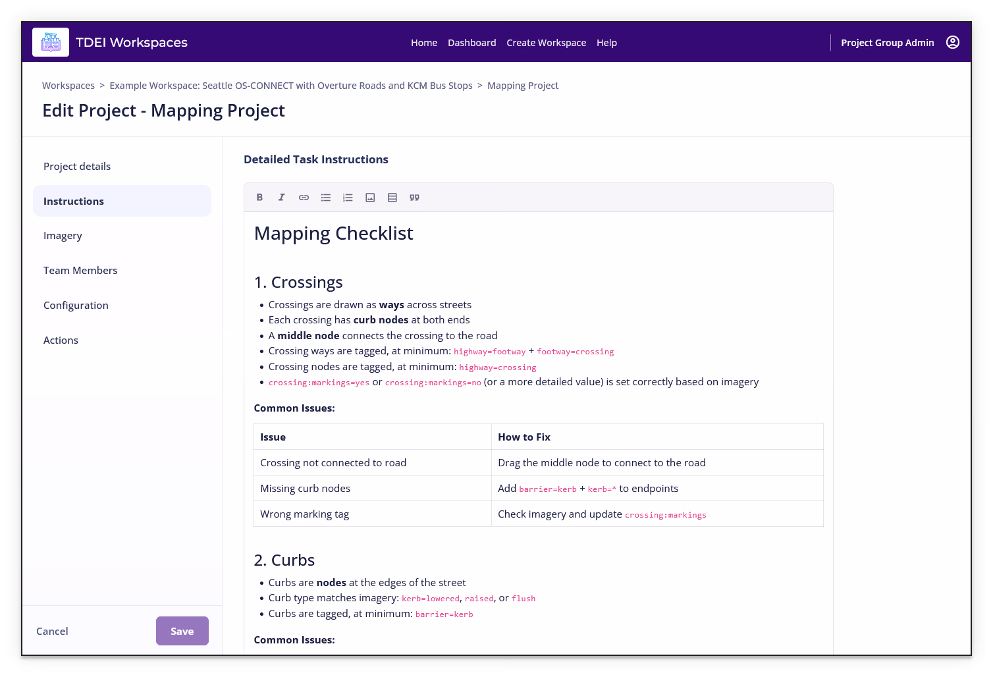The height and width of the screenshot is (677, 993).
Task: Create a numbered list in the editor
Action: click(x=348, y=198)
